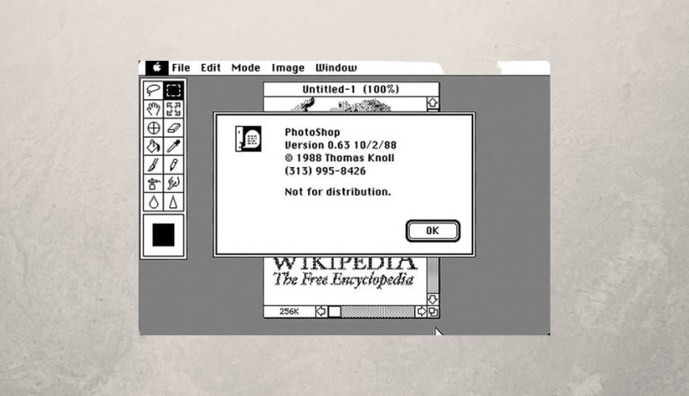Click the horizontal scrollbar thumb
689x396 pixels.
tap(334, 311)
